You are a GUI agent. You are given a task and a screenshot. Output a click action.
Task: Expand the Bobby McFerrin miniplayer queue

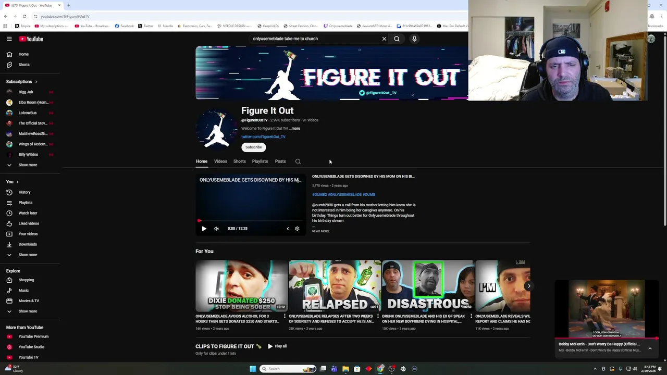[x=650, y=348]
